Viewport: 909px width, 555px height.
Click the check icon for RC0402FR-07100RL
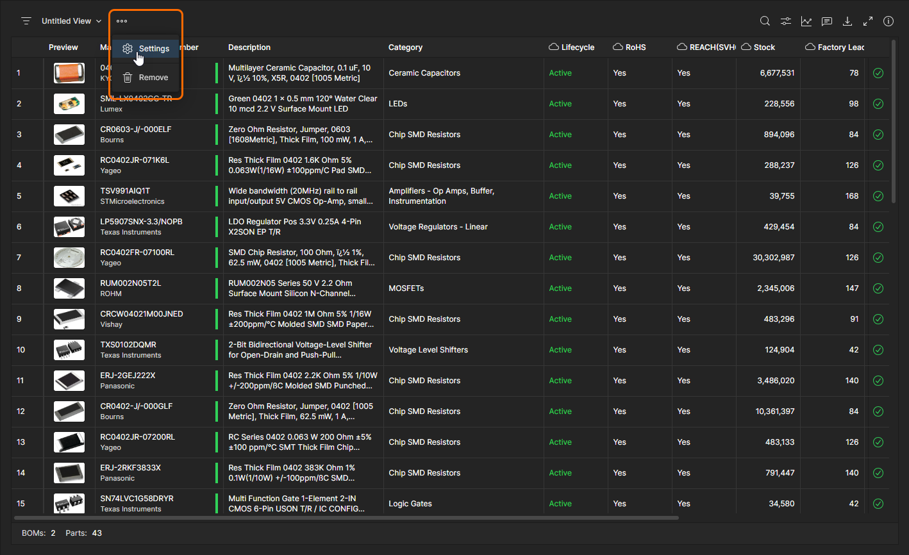click(878, 258)
